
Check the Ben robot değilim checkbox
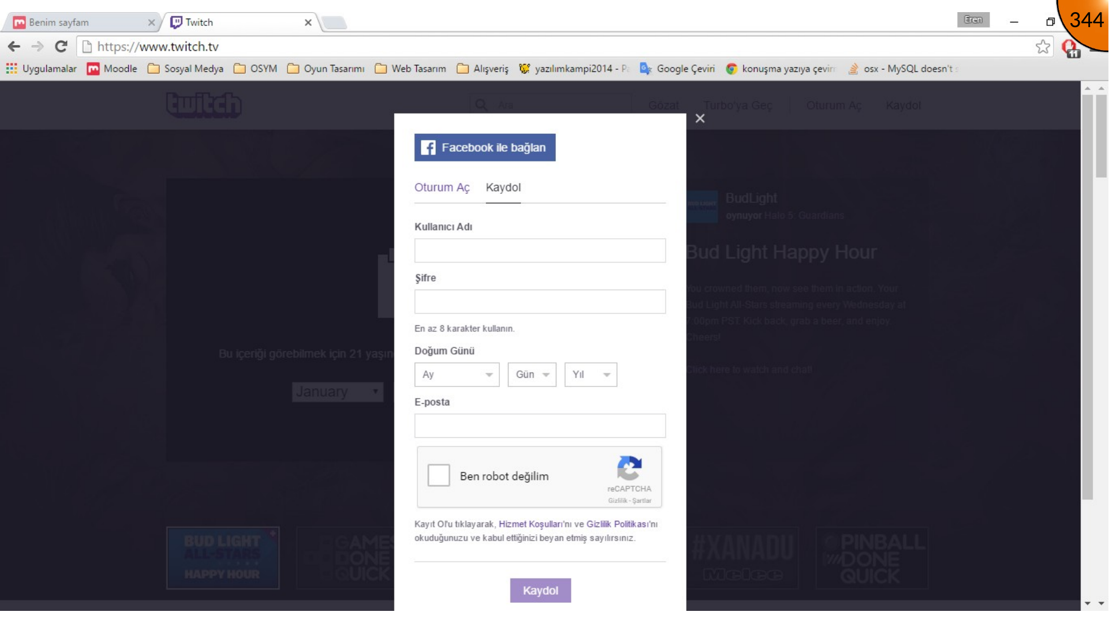(x=439, y=475)
